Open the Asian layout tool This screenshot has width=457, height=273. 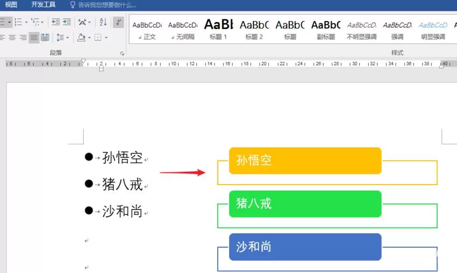(x=82, y=22)
